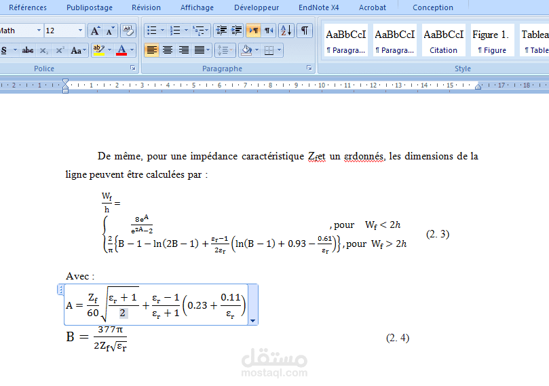Decrease paragraph indent
This screenshot has height=386, width=549.
221,31
